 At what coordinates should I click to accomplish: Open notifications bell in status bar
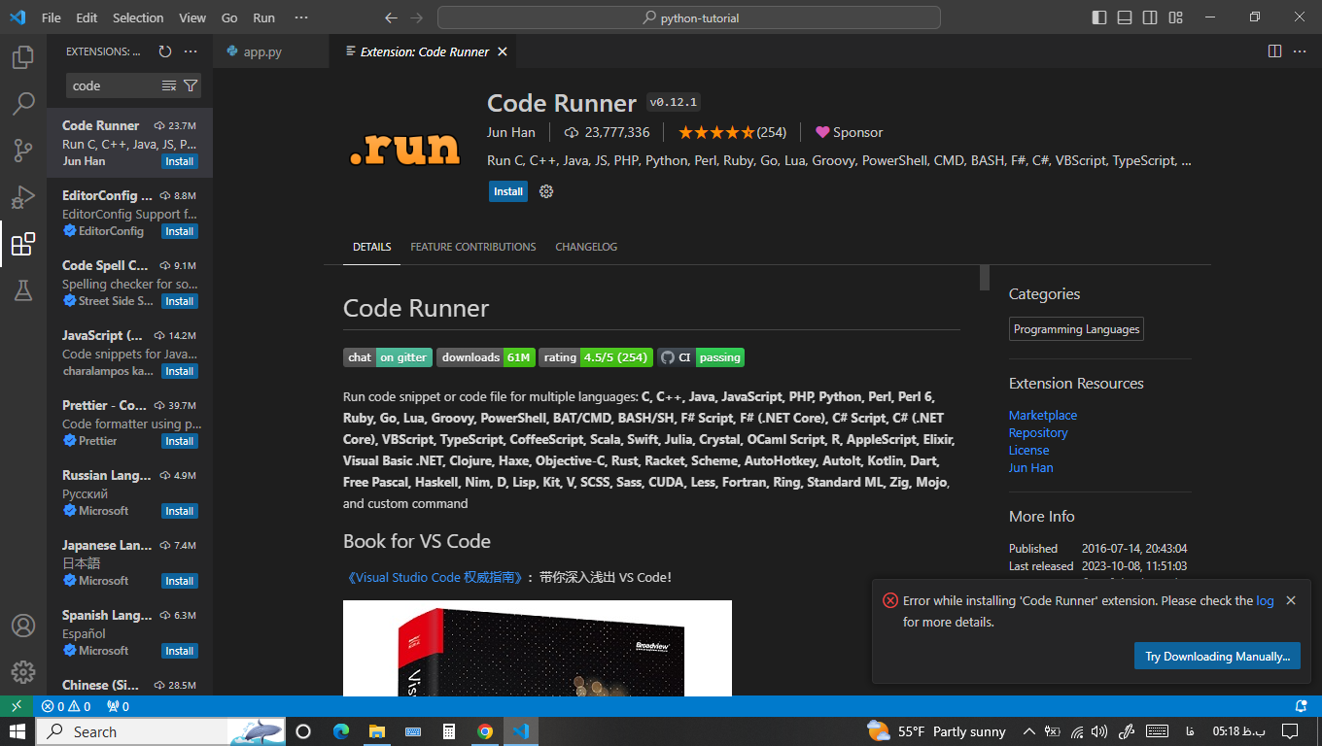[1302, 706]
